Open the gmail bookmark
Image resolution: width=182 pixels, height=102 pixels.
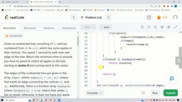coord(60,10)
